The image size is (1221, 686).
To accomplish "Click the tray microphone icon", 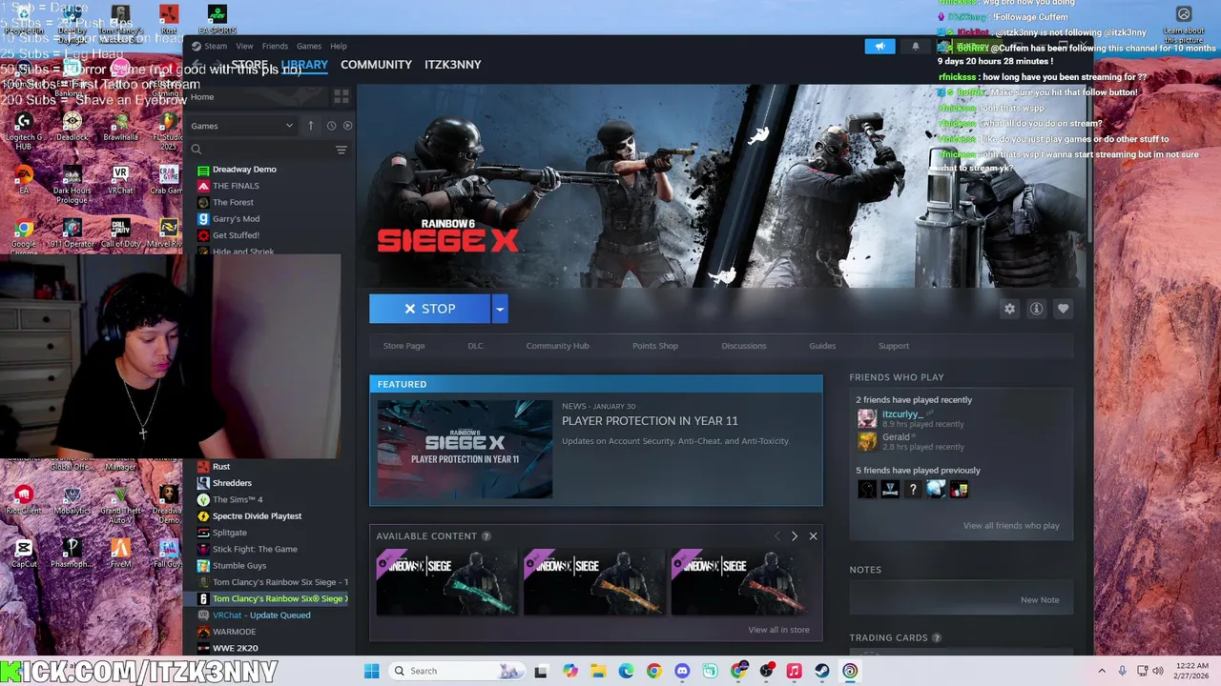I will (1122, 671).
